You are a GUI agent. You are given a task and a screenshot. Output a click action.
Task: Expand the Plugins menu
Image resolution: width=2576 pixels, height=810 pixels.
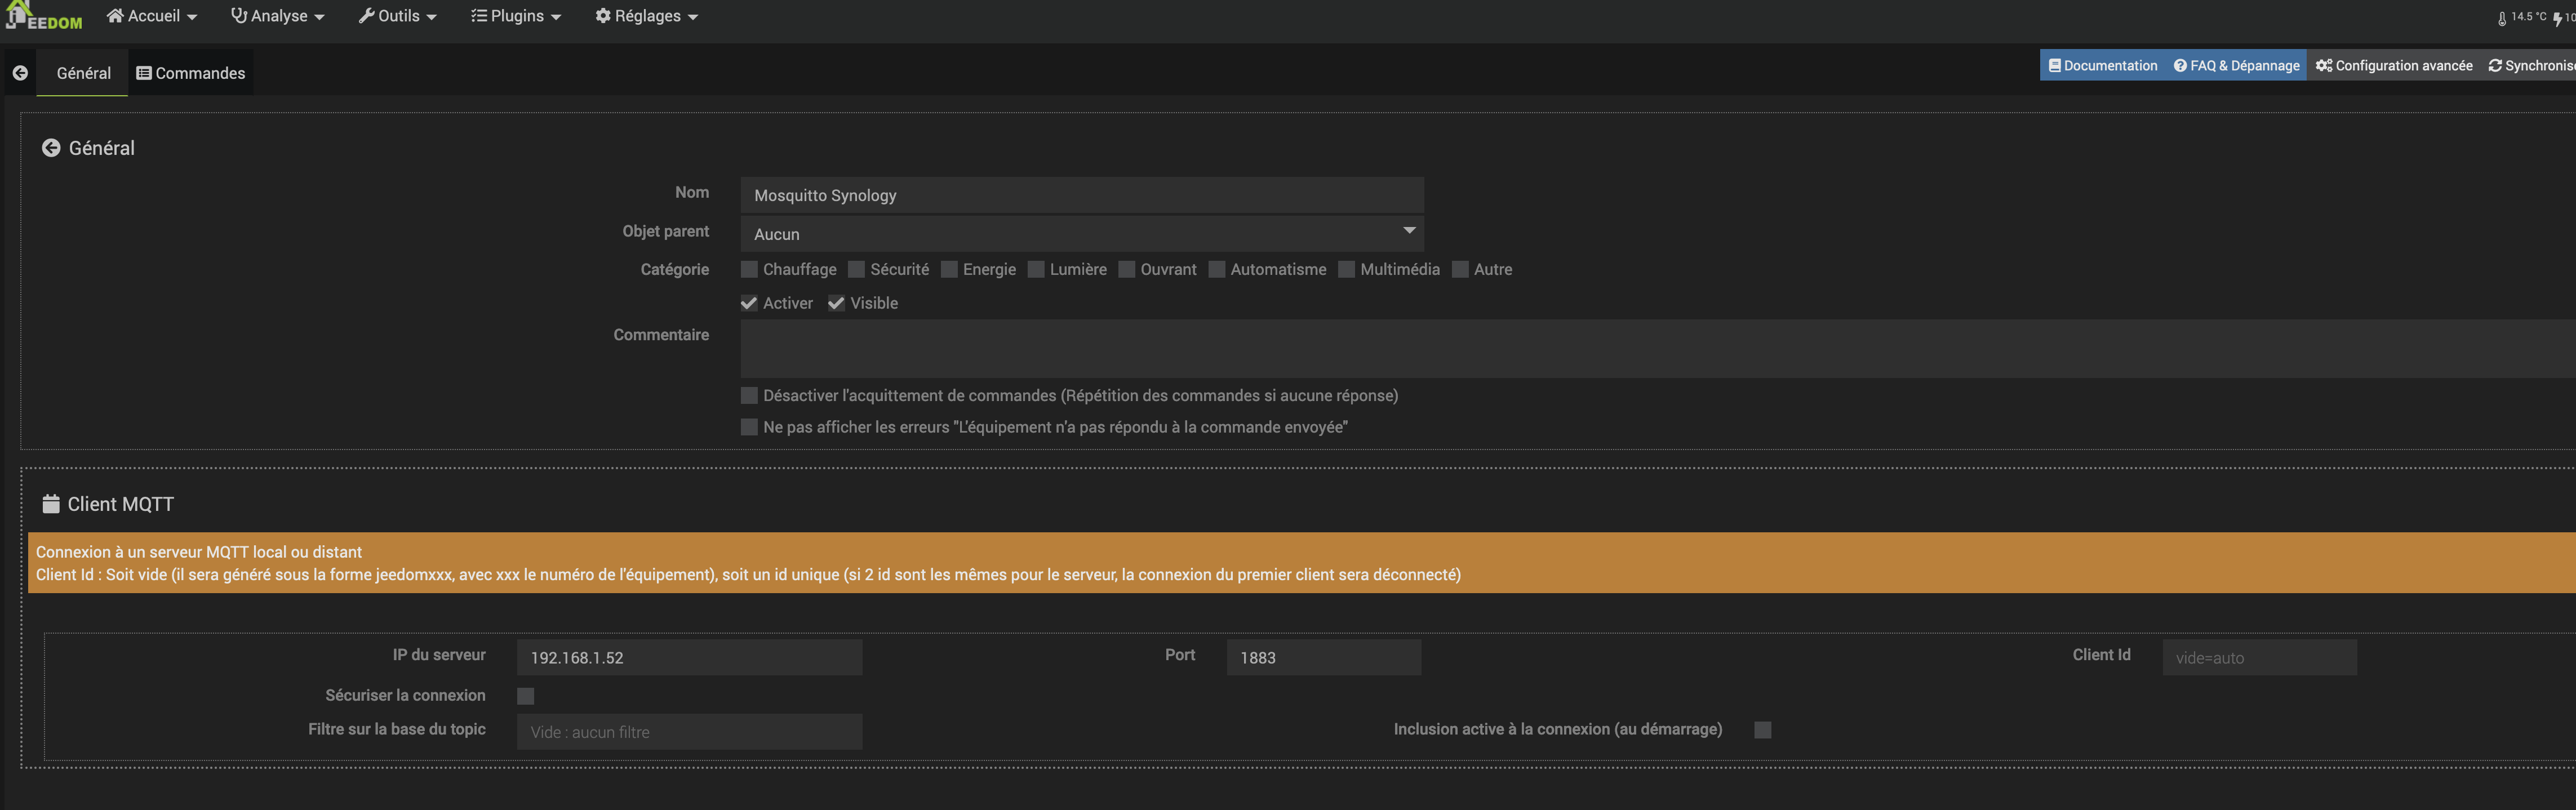tap(516, 16)
